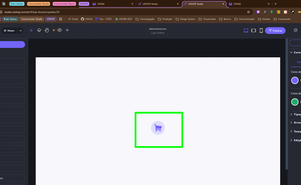Toggle preview with the eye icon

tap(59, 30)
